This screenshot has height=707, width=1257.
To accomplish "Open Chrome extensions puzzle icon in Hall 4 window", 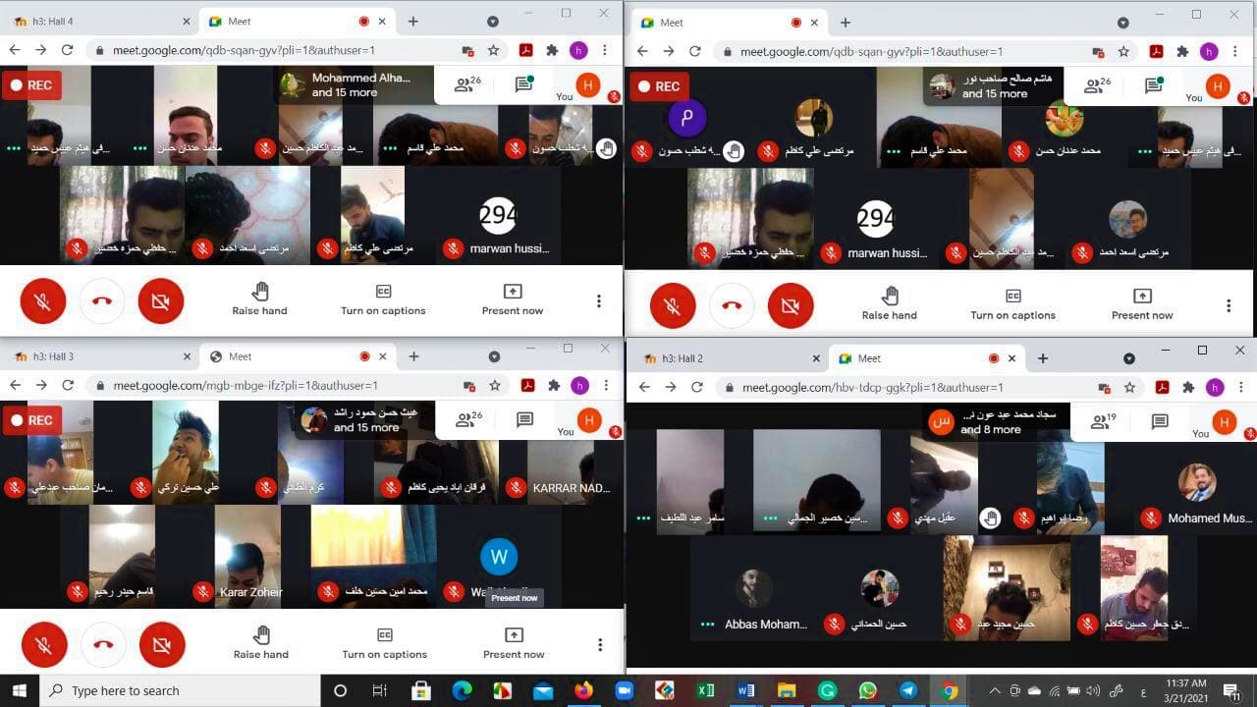I will [552, 50].
